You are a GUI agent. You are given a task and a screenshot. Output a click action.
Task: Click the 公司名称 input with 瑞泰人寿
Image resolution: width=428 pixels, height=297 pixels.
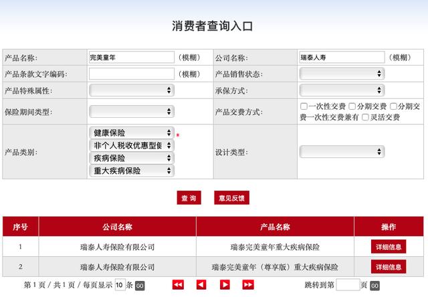(x=342, y=58)
